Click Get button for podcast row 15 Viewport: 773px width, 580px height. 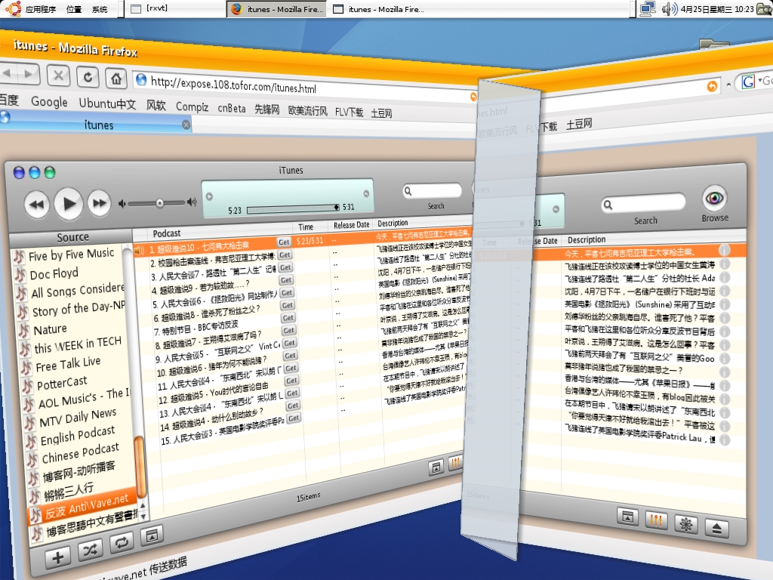294,418
